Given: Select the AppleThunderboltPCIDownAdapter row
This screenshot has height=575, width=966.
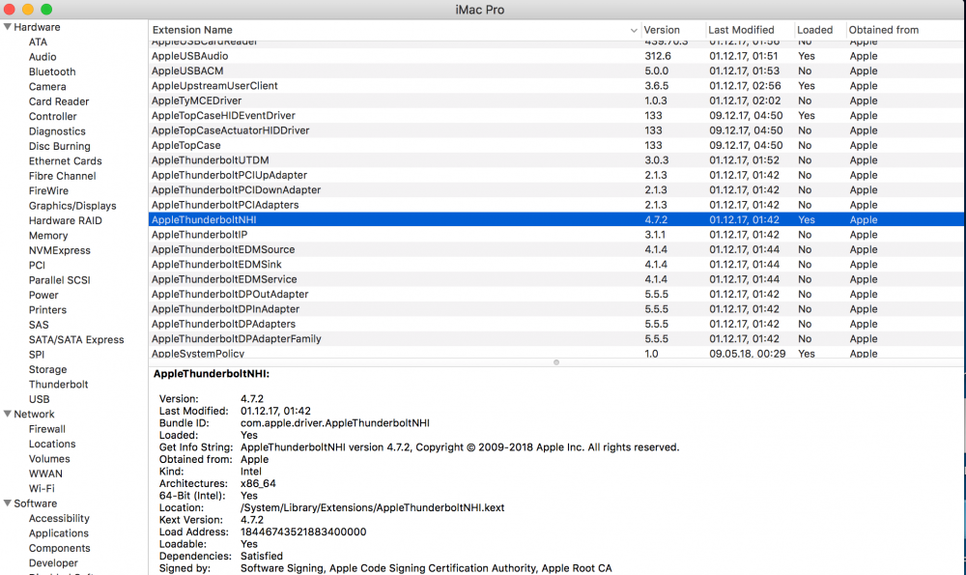Looking at the screenshot, I should coord(556,189).
